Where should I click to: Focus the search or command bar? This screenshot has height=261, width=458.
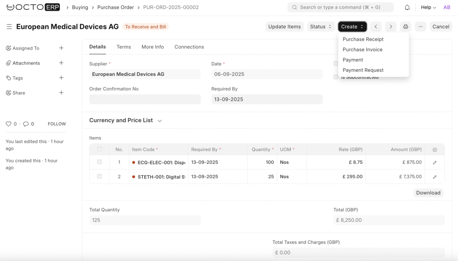coord(340,7)
